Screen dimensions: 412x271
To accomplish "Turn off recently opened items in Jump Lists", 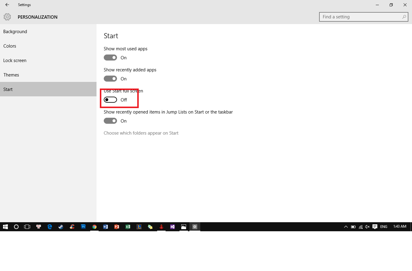I will pyautogui.click(x=110, y=121).
